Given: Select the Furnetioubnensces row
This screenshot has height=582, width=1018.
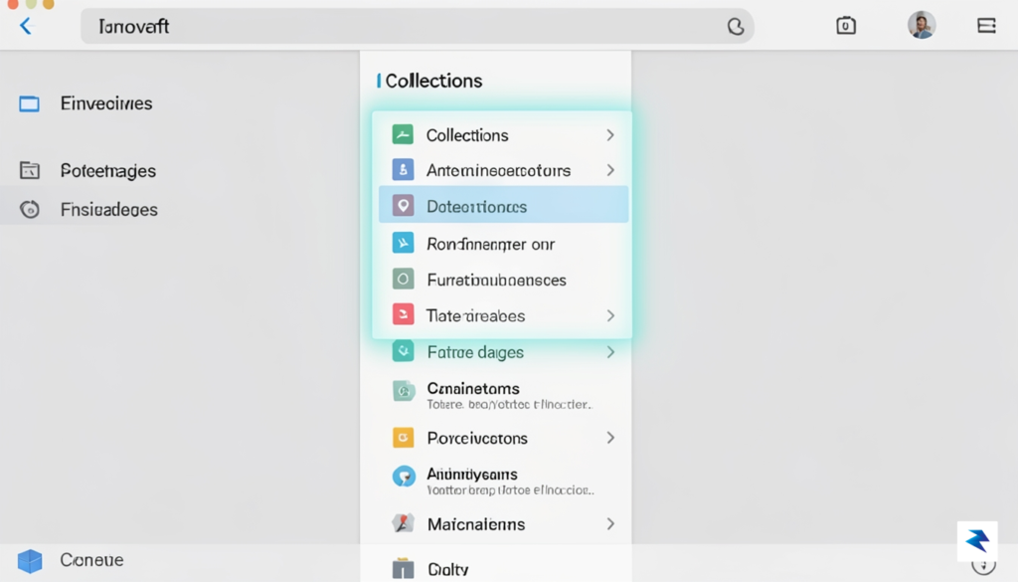Looking at the screenshot, I should coord(503,280).
